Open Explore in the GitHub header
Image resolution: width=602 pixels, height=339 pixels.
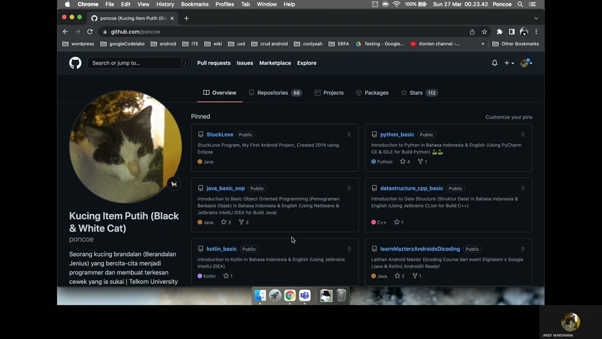pos(307,63)
